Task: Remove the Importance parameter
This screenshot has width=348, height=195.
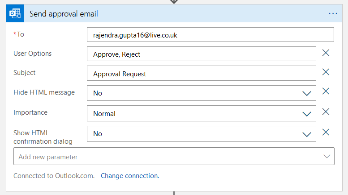Action: [326, 112]
